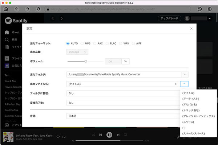Toggle shuffle playback
The width and height of the screenshot is (218, 145).
tap(93, 135)
